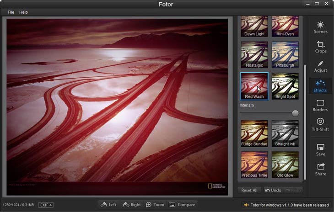Open the Fotor v1.1.0 release notification
Image resolution: width=334 pixels, height=212 pixels.
coord(286,205)
